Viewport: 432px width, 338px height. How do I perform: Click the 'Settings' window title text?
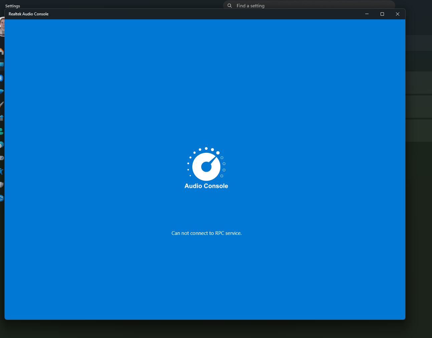click(13, 6)
